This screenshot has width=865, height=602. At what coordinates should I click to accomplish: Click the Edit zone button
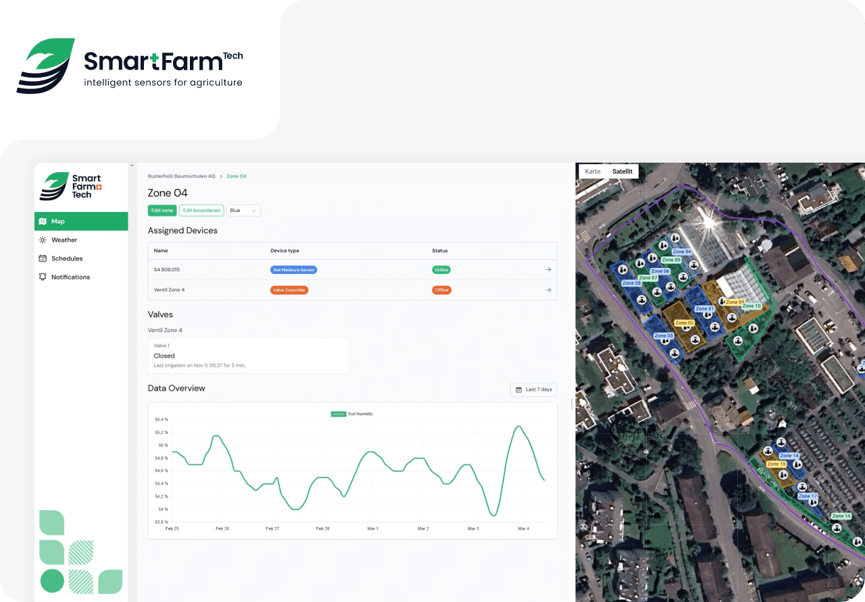[x=162, y=211]
